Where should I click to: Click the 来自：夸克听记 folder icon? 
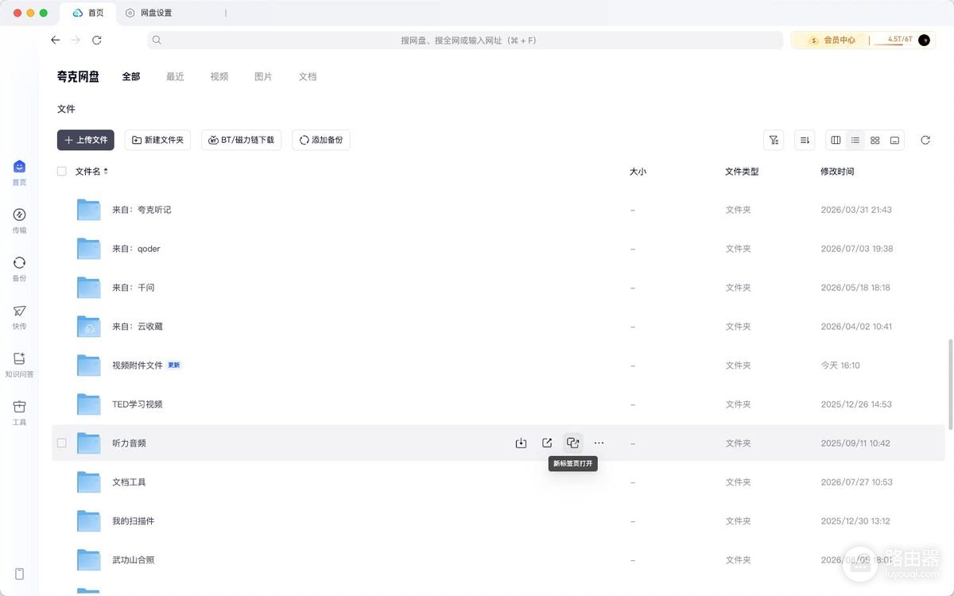88,210
